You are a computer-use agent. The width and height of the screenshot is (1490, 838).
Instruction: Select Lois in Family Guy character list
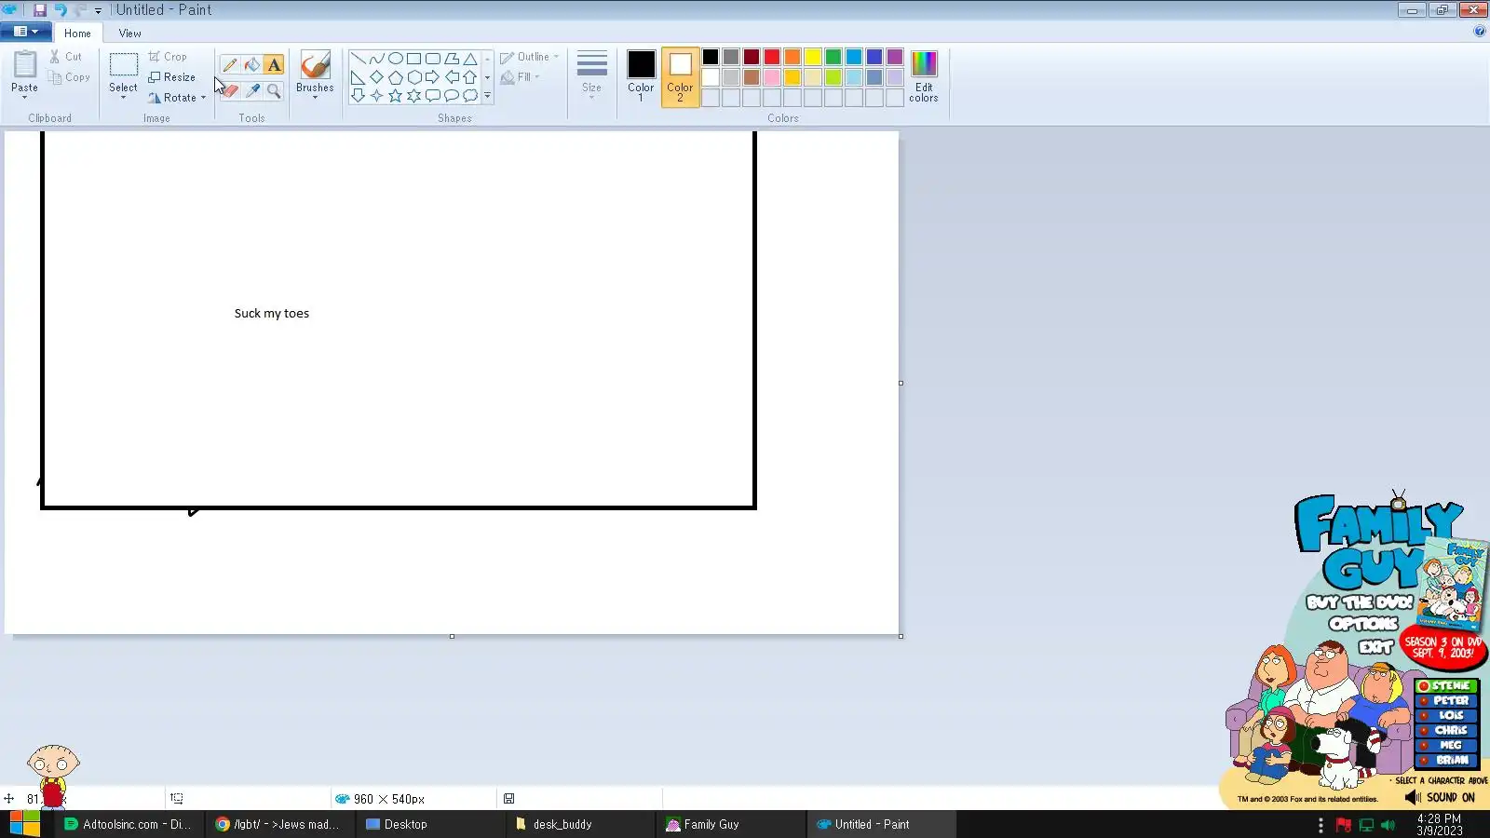coord(1446,716)
